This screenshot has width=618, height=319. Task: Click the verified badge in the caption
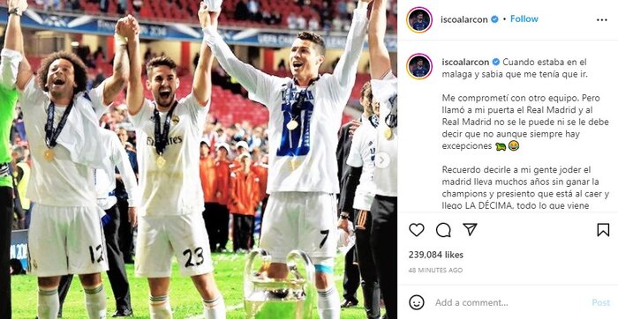point(496,63)
